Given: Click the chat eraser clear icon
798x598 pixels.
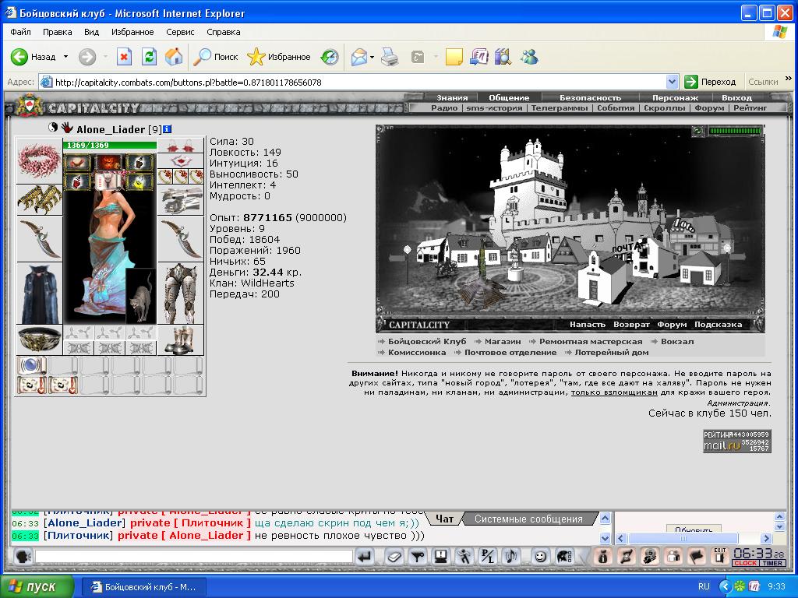Looking at the screenshot, I should pyautogui.click(x=394, y=557).
